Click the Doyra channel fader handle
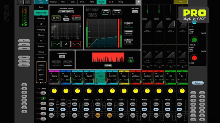This screenshot has height=123, width=220. coord(57,105)
